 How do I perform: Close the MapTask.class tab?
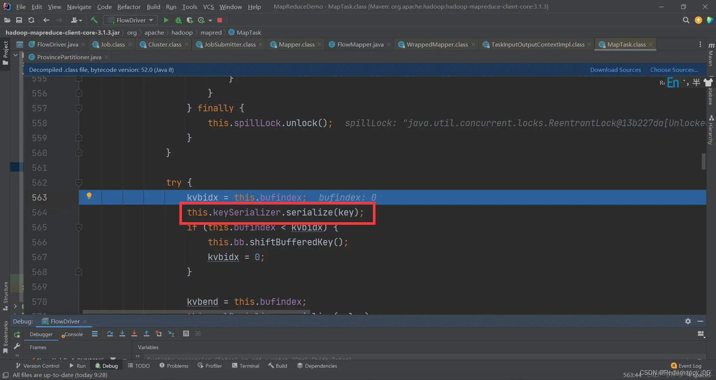pos(651,44)
